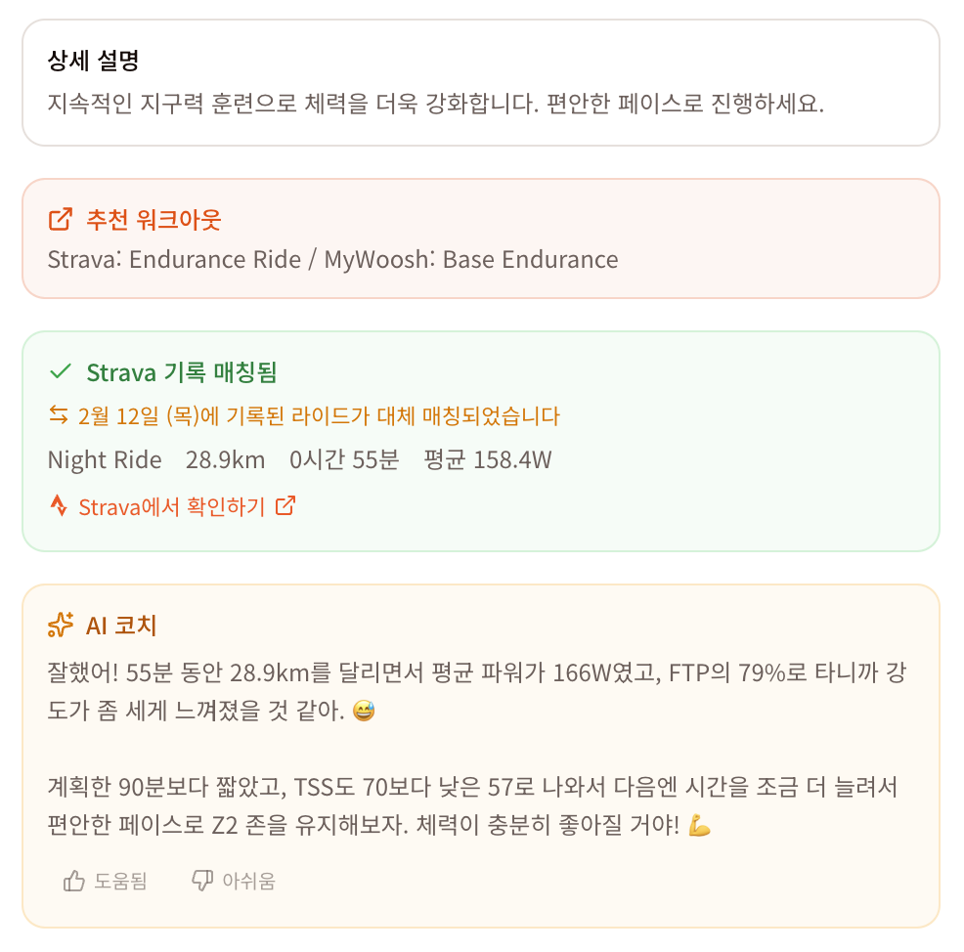Viewport: 964px width, 952px height.
Task: Click the Night Ride activity name
Action: click(105, 459)
